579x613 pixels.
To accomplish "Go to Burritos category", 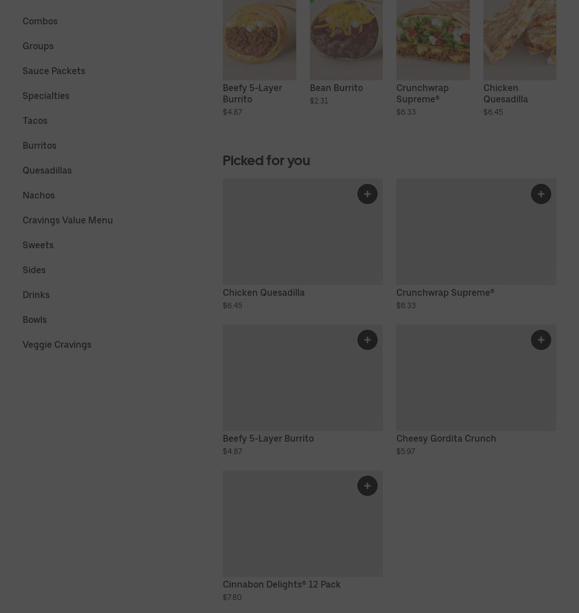I will (40, 145).
